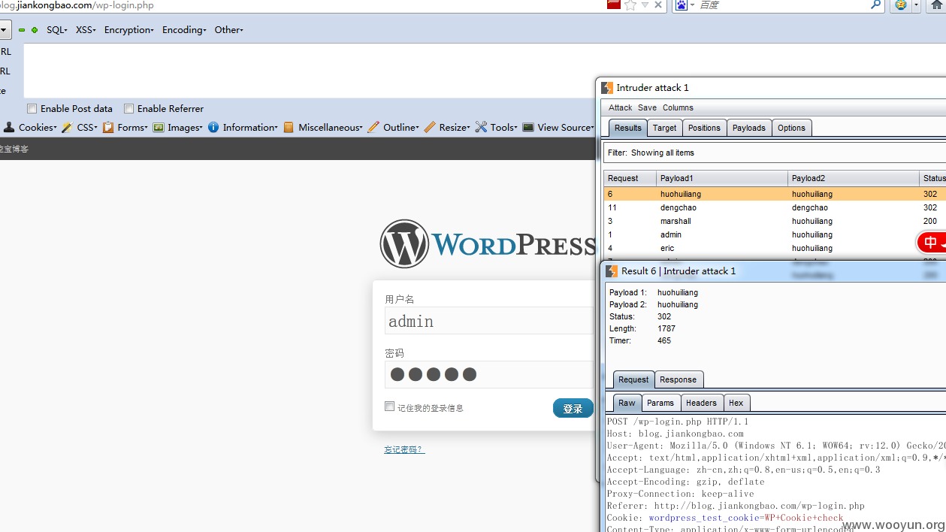This screenshot has height=532, width=946.
Task: Click the Filter: Showing all items bar
Action: pos(774,153)
